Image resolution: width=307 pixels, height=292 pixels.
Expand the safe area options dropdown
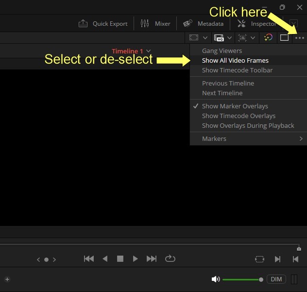pyautogui.click(x=205, y=37)
